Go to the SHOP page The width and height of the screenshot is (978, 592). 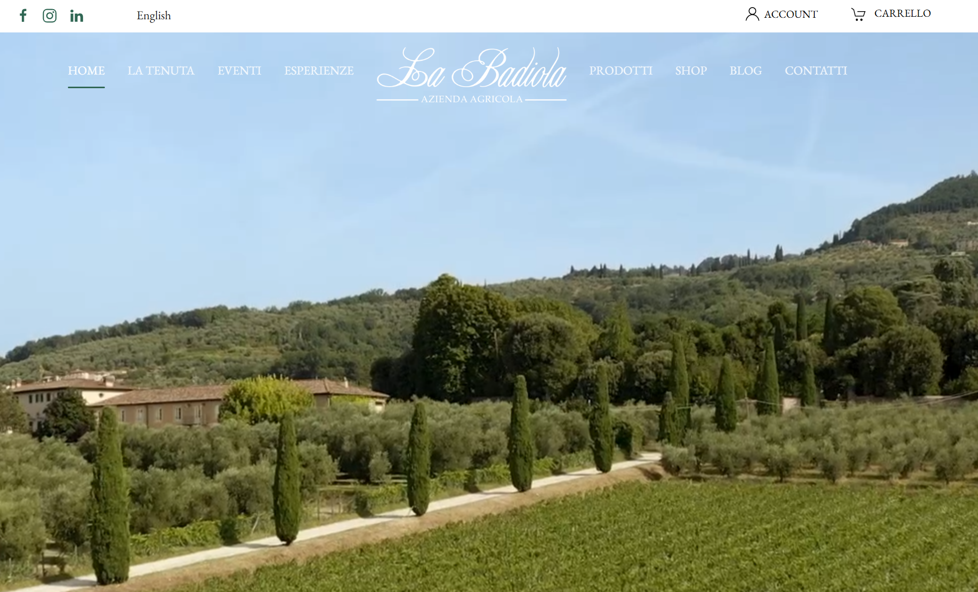(691, 70)
